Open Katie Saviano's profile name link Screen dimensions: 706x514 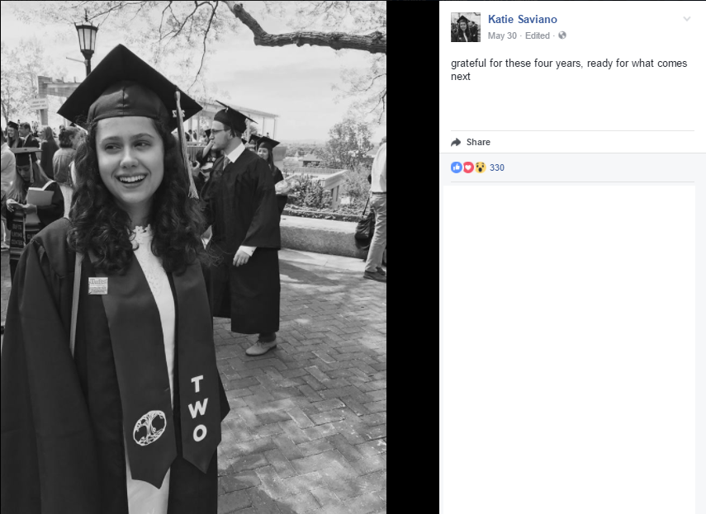click(x=522, y=19)
